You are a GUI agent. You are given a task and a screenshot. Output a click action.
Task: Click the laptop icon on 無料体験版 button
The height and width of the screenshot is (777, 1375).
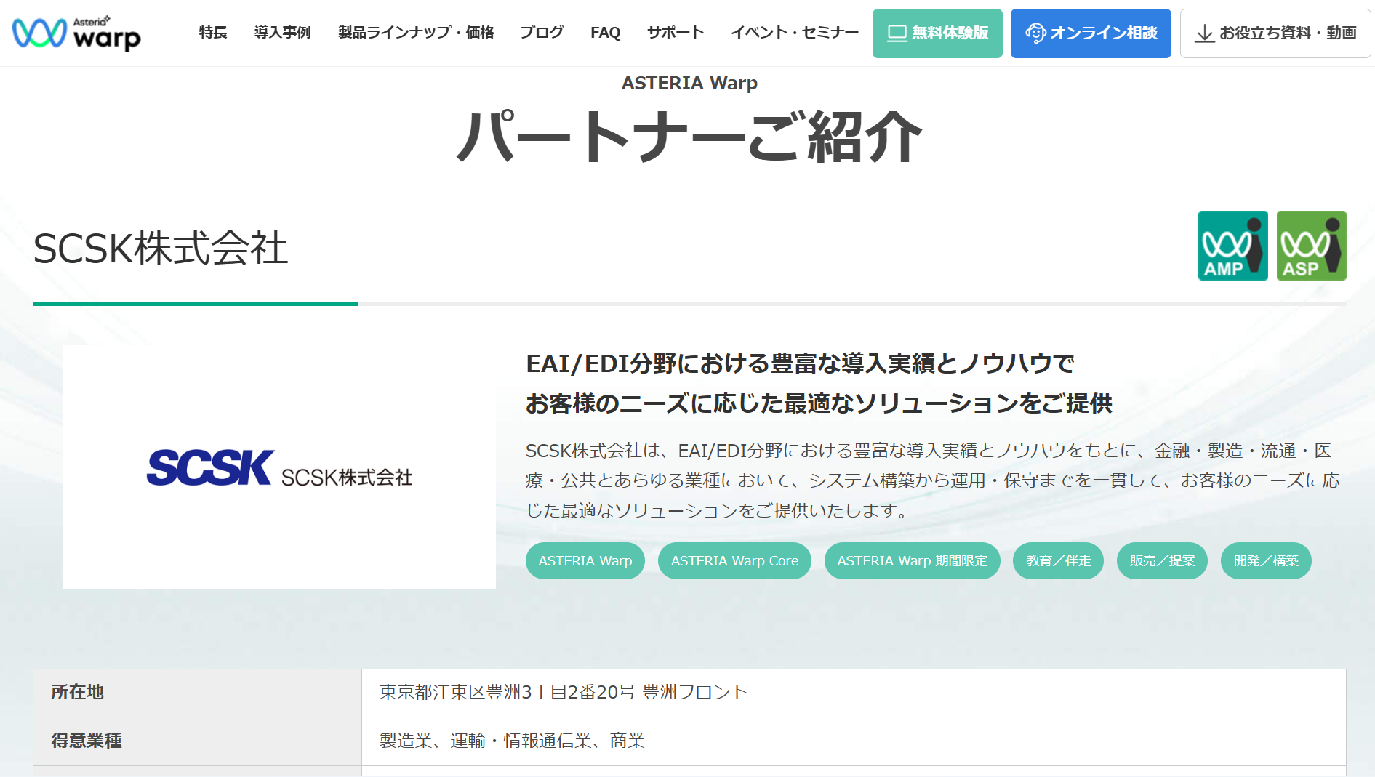(897, 33)
